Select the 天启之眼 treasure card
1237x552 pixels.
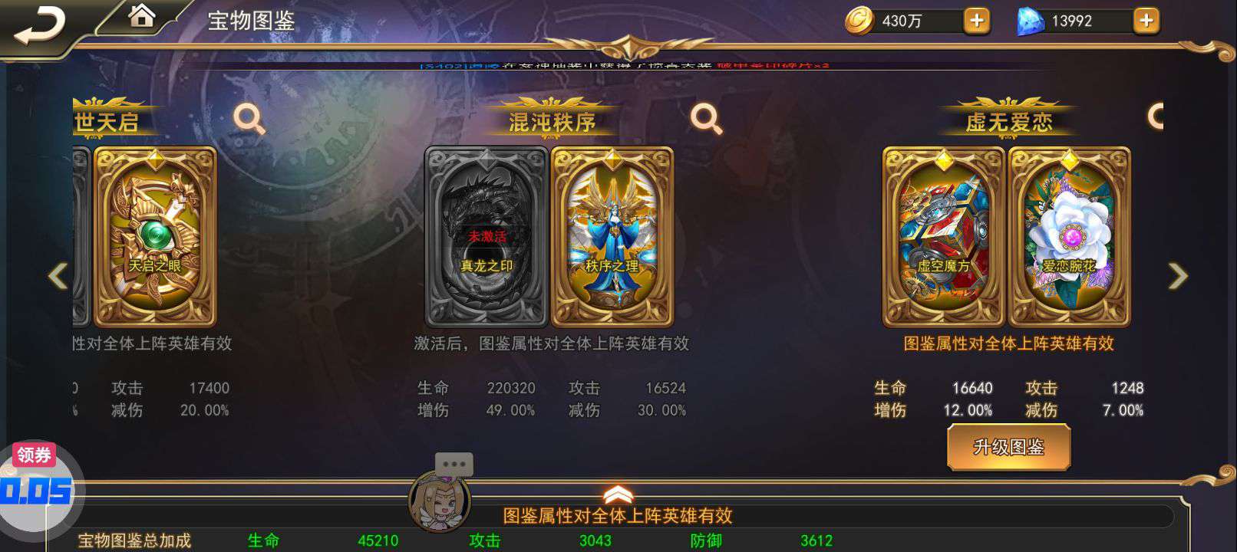pyautogui.click(x=155, y=237)
